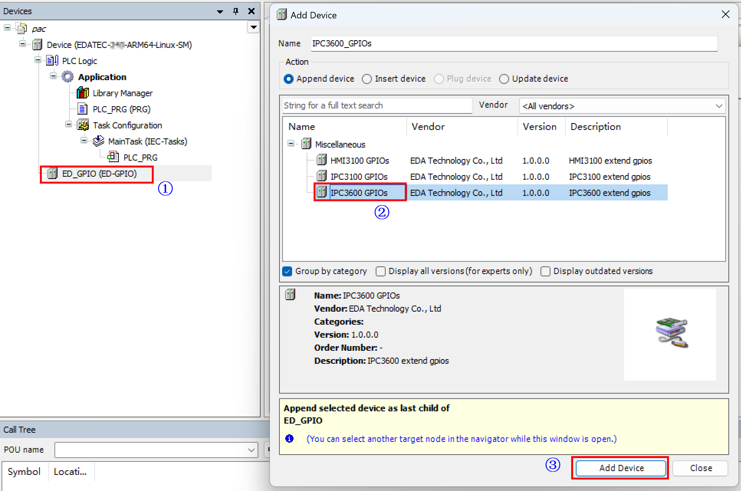
Task: Uncheck Group by category checkbox
Action: pos(287,271)
